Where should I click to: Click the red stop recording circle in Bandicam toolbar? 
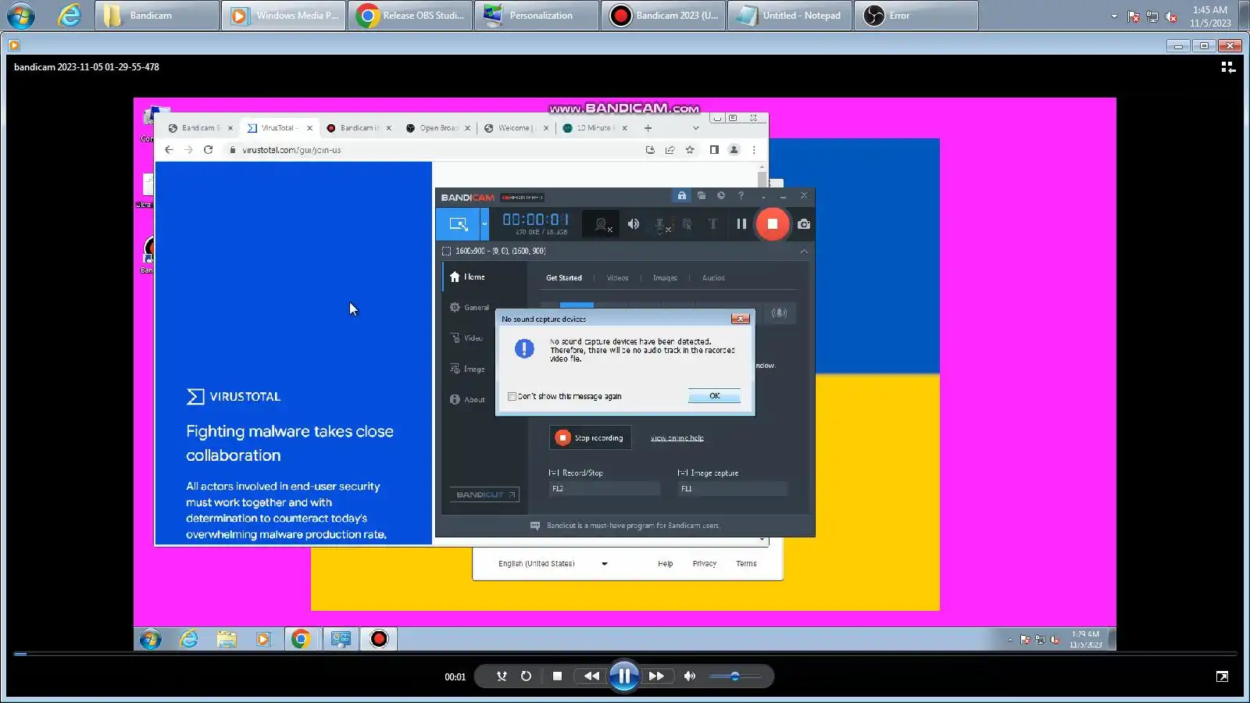click(772, 224)
